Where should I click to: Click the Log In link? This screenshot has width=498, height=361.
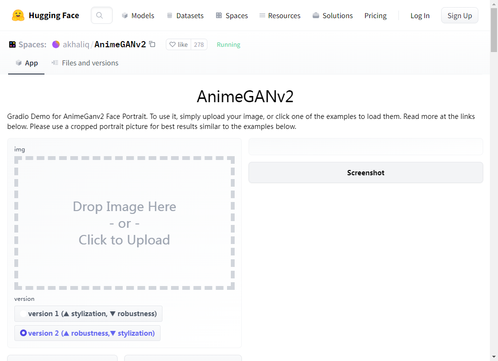420,16
